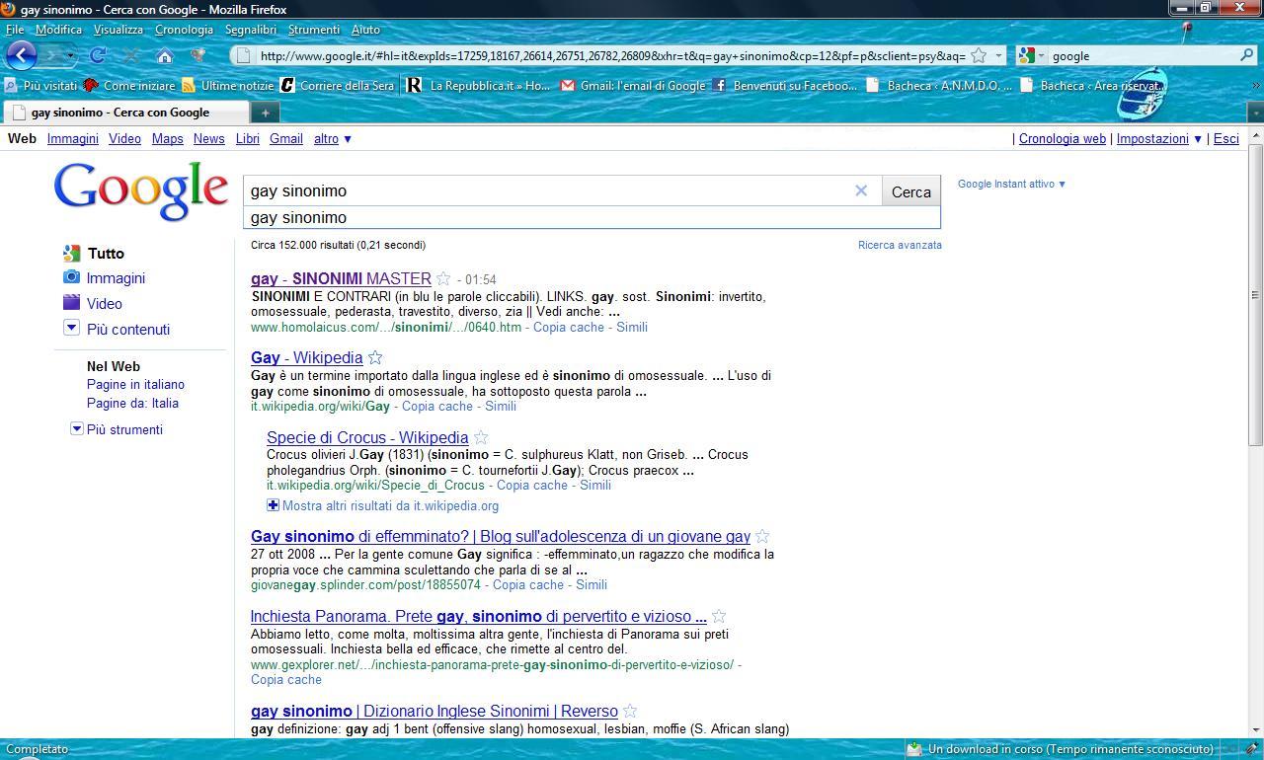Open the Benvenuti su Facebook bookmark
The image size is (1264, 760).
785,86
